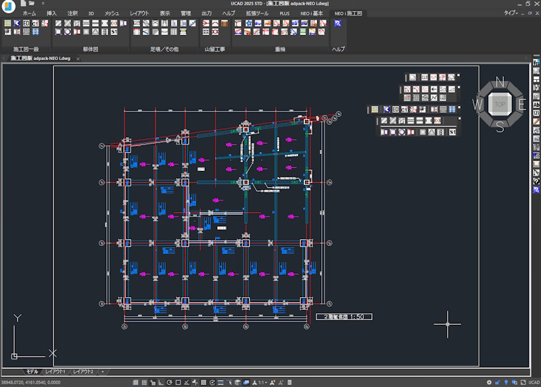The image size is (541, 387).
Task: Switch to the レイアウト1 layout tab
Action: coord(55,372)
